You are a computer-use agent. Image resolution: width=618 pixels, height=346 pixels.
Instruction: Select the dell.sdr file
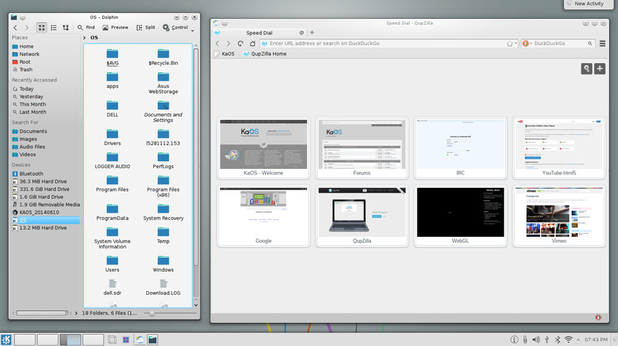tap(112, 287)
